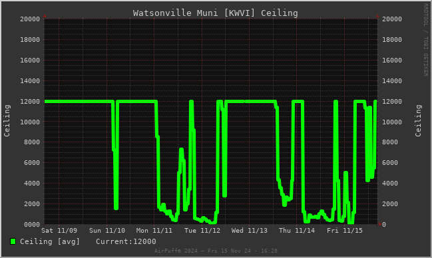Click the left axis '20000' label
Image resolution: width=432 pixels, height=258 pixels.
[x=30, y=19]
